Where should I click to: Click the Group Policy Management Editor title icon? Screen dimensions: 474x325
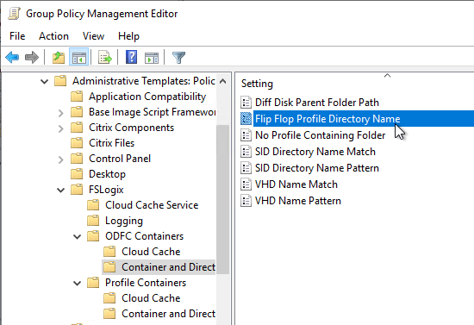14,14
